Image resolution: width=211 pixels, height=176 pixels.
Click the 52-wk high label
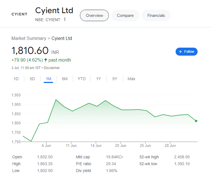(149, 157)
